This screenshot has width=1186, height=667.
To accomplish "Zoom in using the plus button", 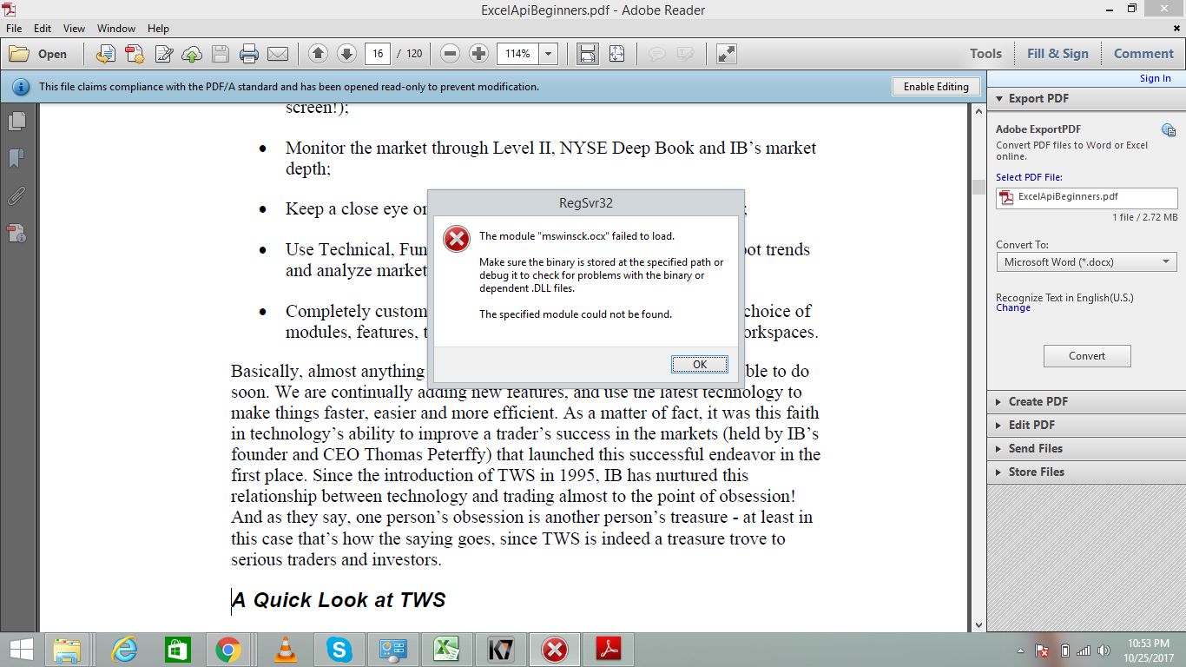I will click(x=478, y=54).
